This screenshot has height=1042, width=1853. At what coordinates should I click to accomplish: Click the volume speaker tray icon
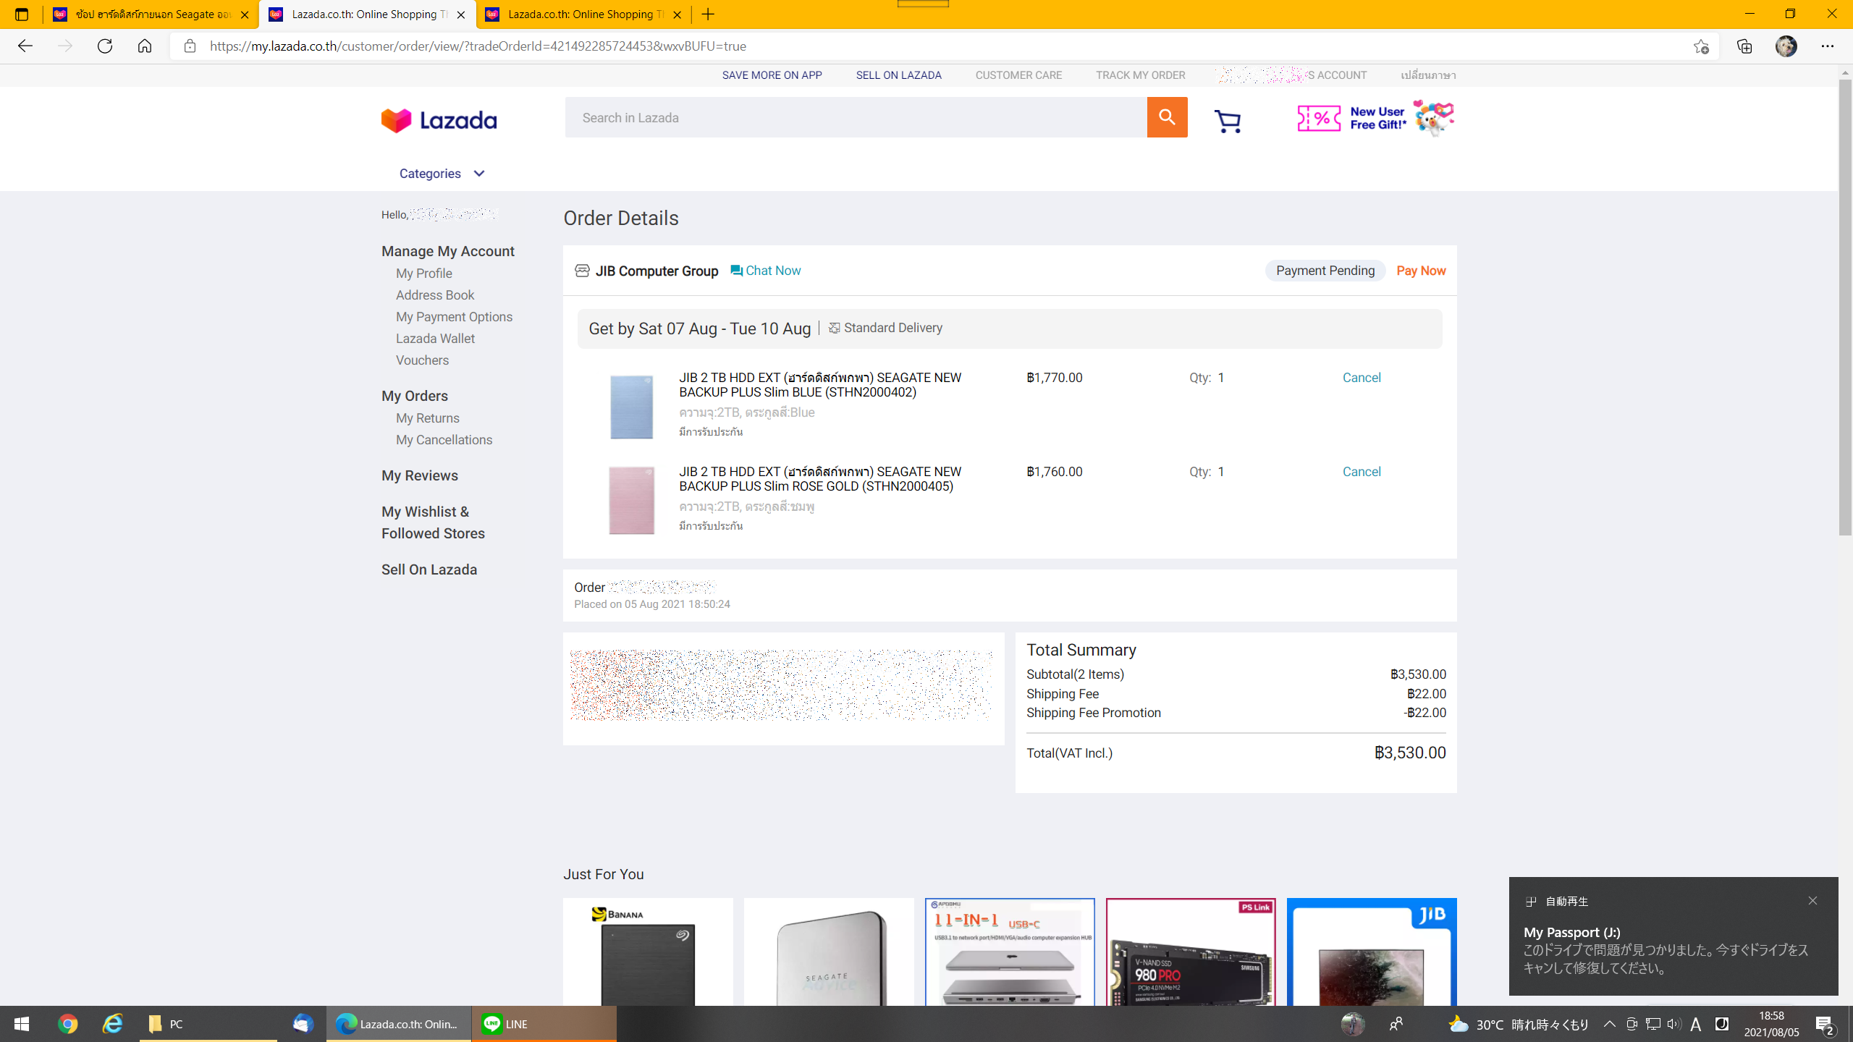(1673, 1024)
